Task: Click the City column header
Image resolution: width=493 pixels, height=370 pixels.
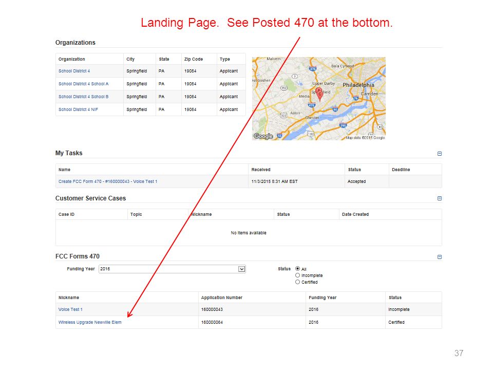Action: (130, 59)
